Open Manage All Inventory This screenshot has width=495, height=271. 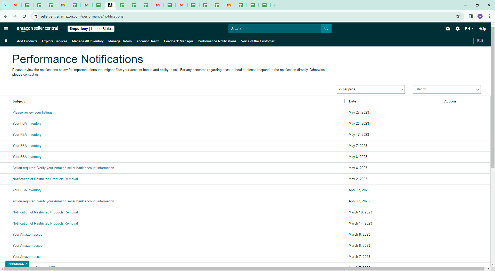88,41
